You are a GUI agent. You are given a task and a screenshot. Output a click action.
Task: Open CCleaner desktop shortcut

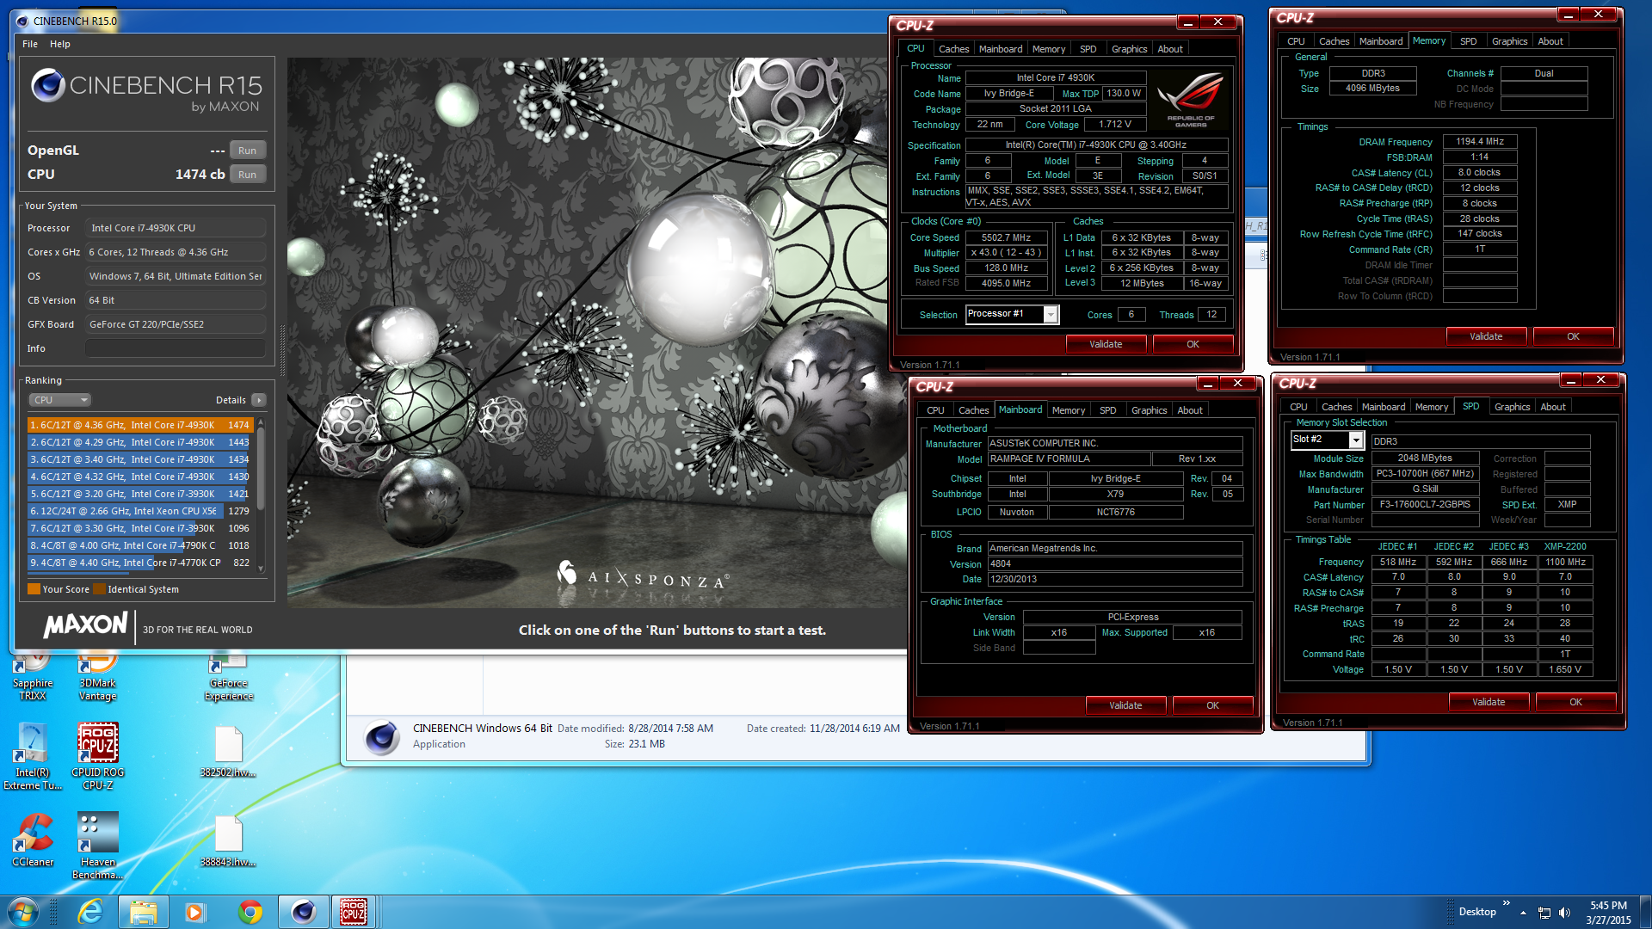point(33,840)
